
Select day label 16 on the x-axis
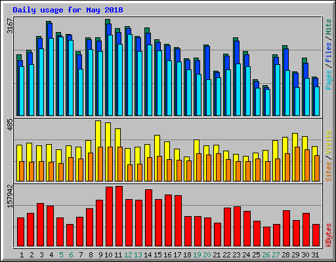167,255
